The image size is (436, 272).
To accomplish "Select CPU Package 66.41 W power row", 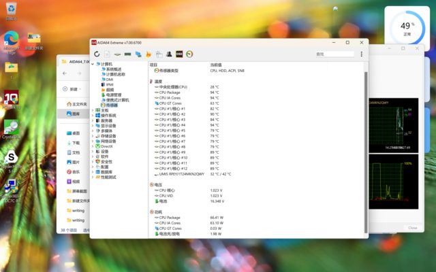I will point(189,218).
